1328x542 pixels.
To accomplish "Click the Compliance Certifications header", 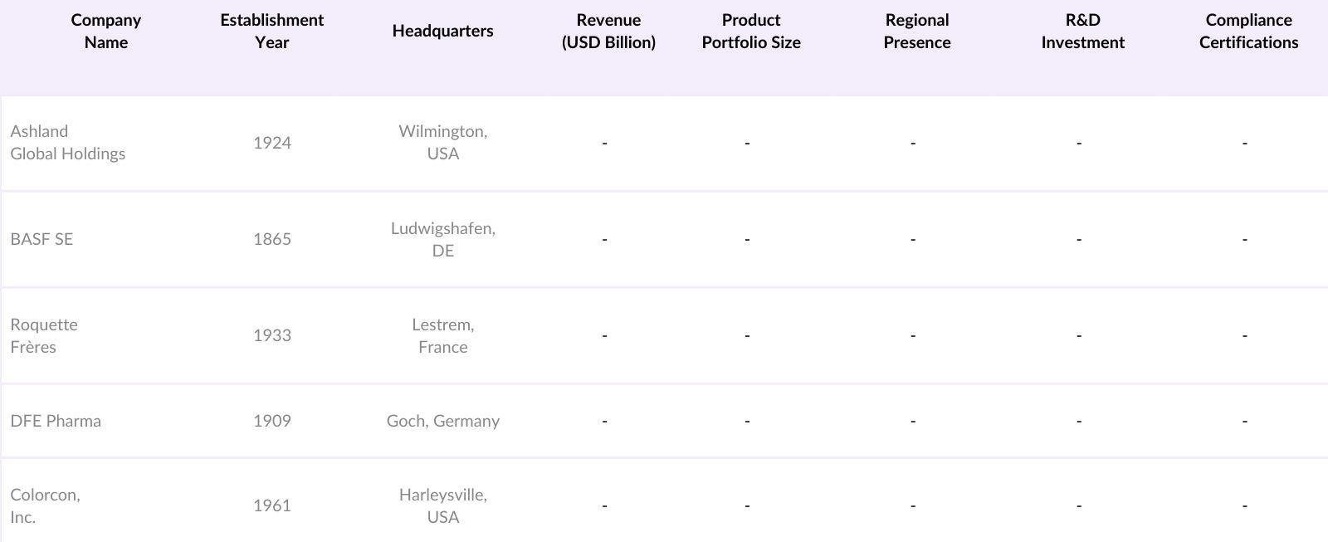I will click(x=1248, y=32).
